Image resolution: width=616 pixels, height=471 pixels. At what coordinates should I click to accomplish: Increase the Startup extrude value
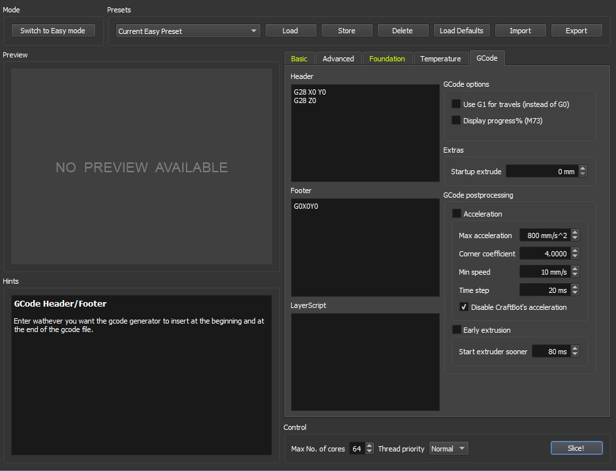point(583,168)
